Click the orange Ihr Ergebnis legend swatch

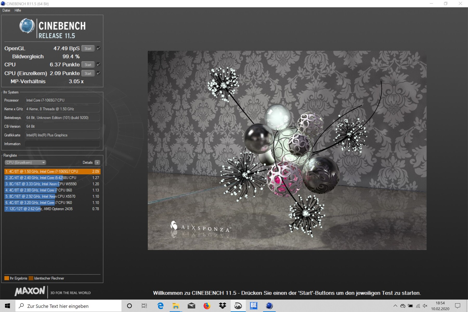tap(6, 278)
